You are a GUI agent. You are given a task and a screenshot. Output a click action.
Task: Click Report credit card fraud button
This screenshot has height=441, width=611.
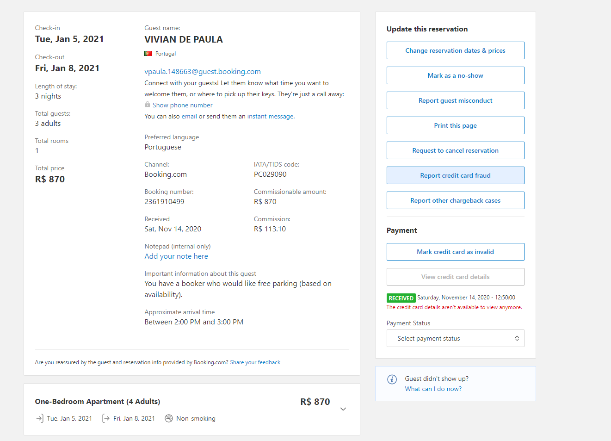(455, 175)
